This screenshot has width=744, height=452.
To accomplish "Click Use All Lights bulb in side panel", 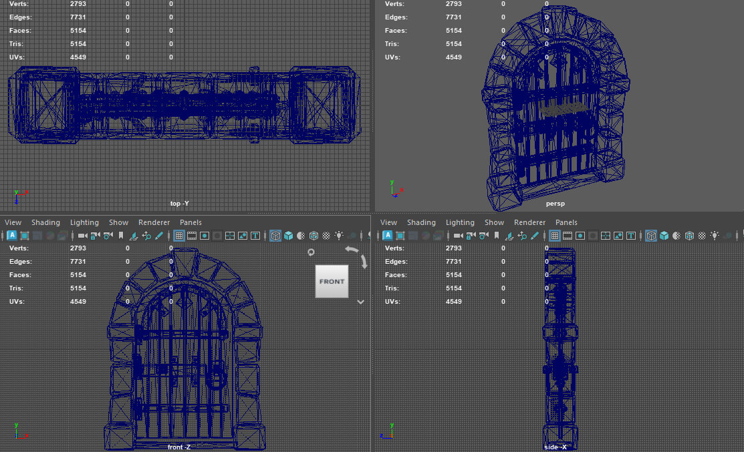I will [x=715, y=236].
